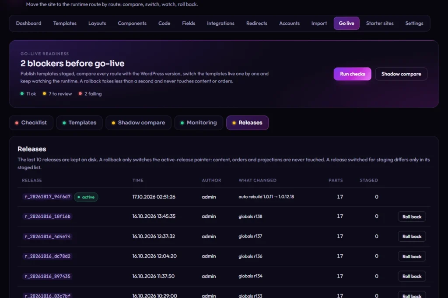Select the Releases sub-tab
This screenshot has width=448, height=298.
point(248,123)
